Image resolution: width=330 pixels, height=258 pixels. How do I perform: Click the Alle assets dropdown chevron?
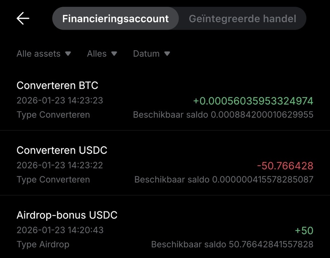[x=67, y=54]
